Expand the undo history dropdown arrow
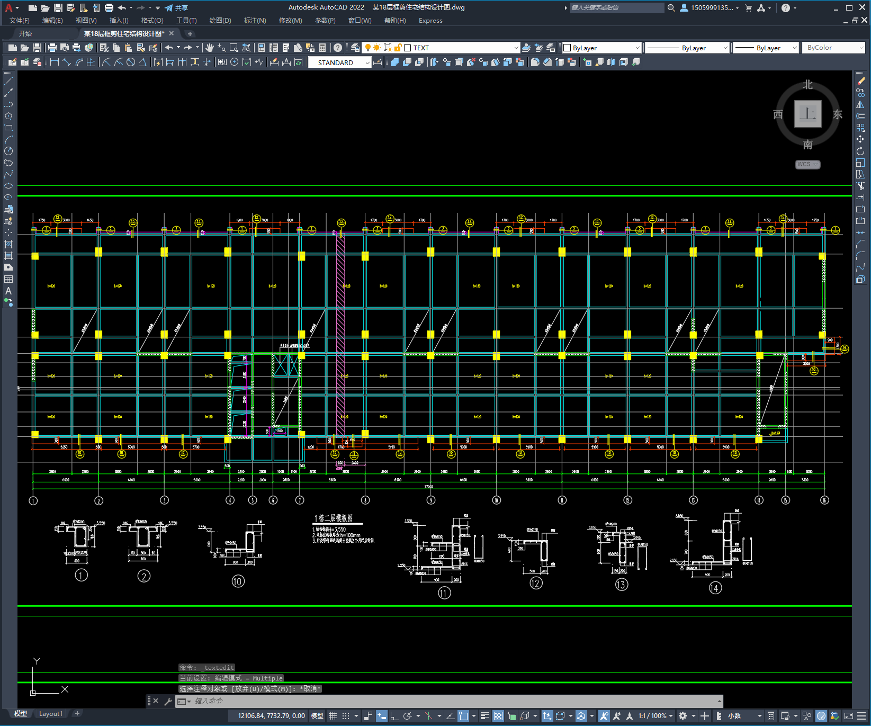871x726 pixels. click(x=178, y=48)
